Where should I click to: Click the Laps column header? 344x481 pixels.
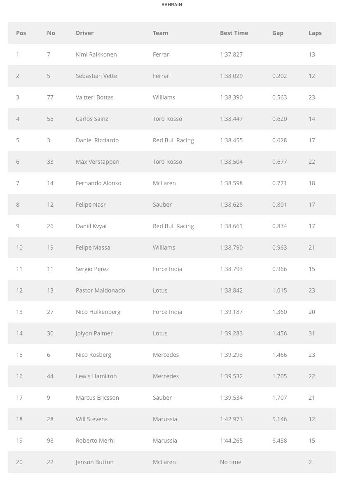(315, 33)
